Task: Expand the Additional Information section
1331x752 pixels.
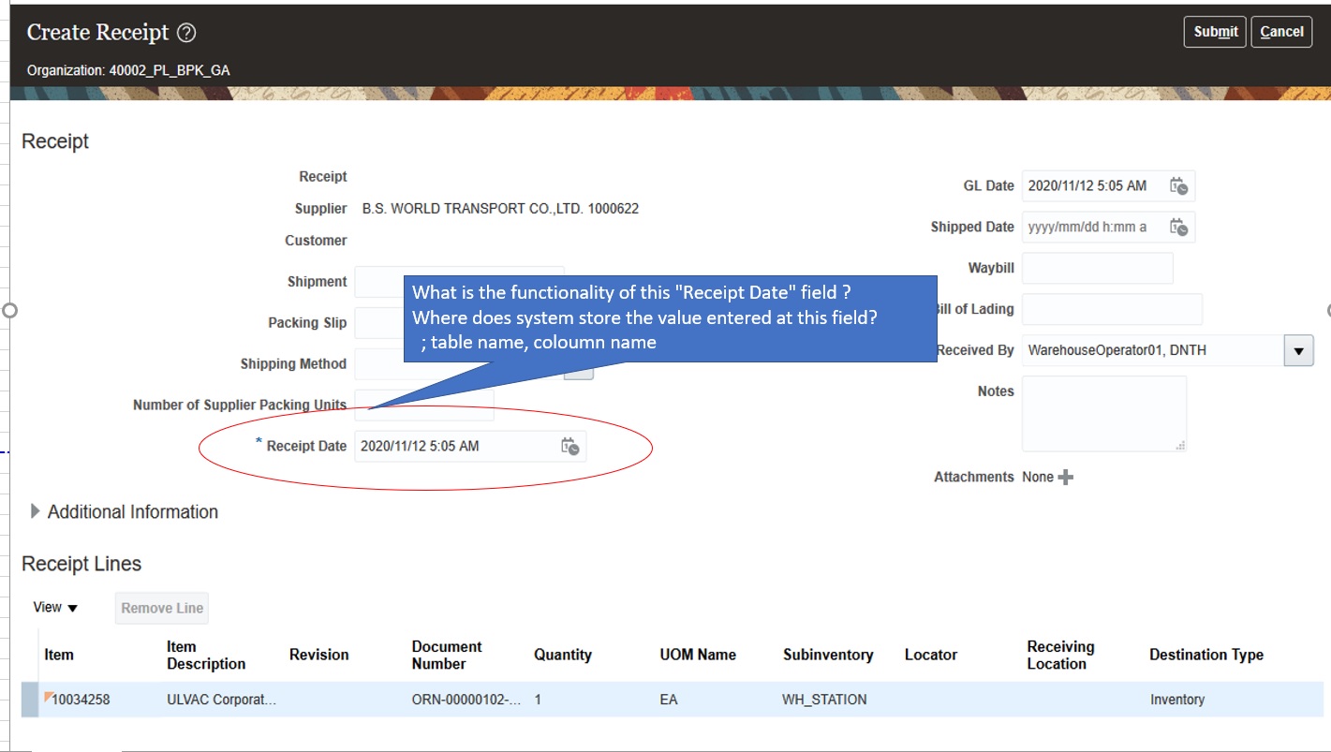Action: coord(35,511)
